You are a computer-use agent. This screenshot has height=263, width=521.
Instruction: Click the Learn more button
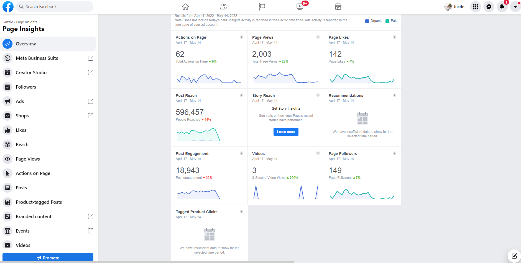286,132
